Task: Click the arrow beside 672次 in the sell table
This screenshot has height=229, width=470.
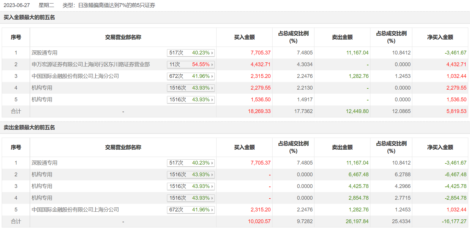Action: coord(212,210)
